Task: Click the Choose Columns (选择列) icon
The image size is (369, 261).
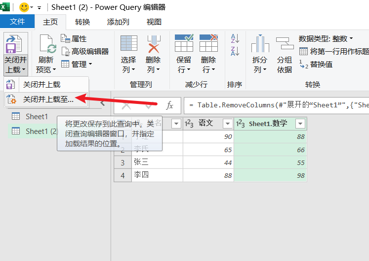Action: tap(129, 43)
